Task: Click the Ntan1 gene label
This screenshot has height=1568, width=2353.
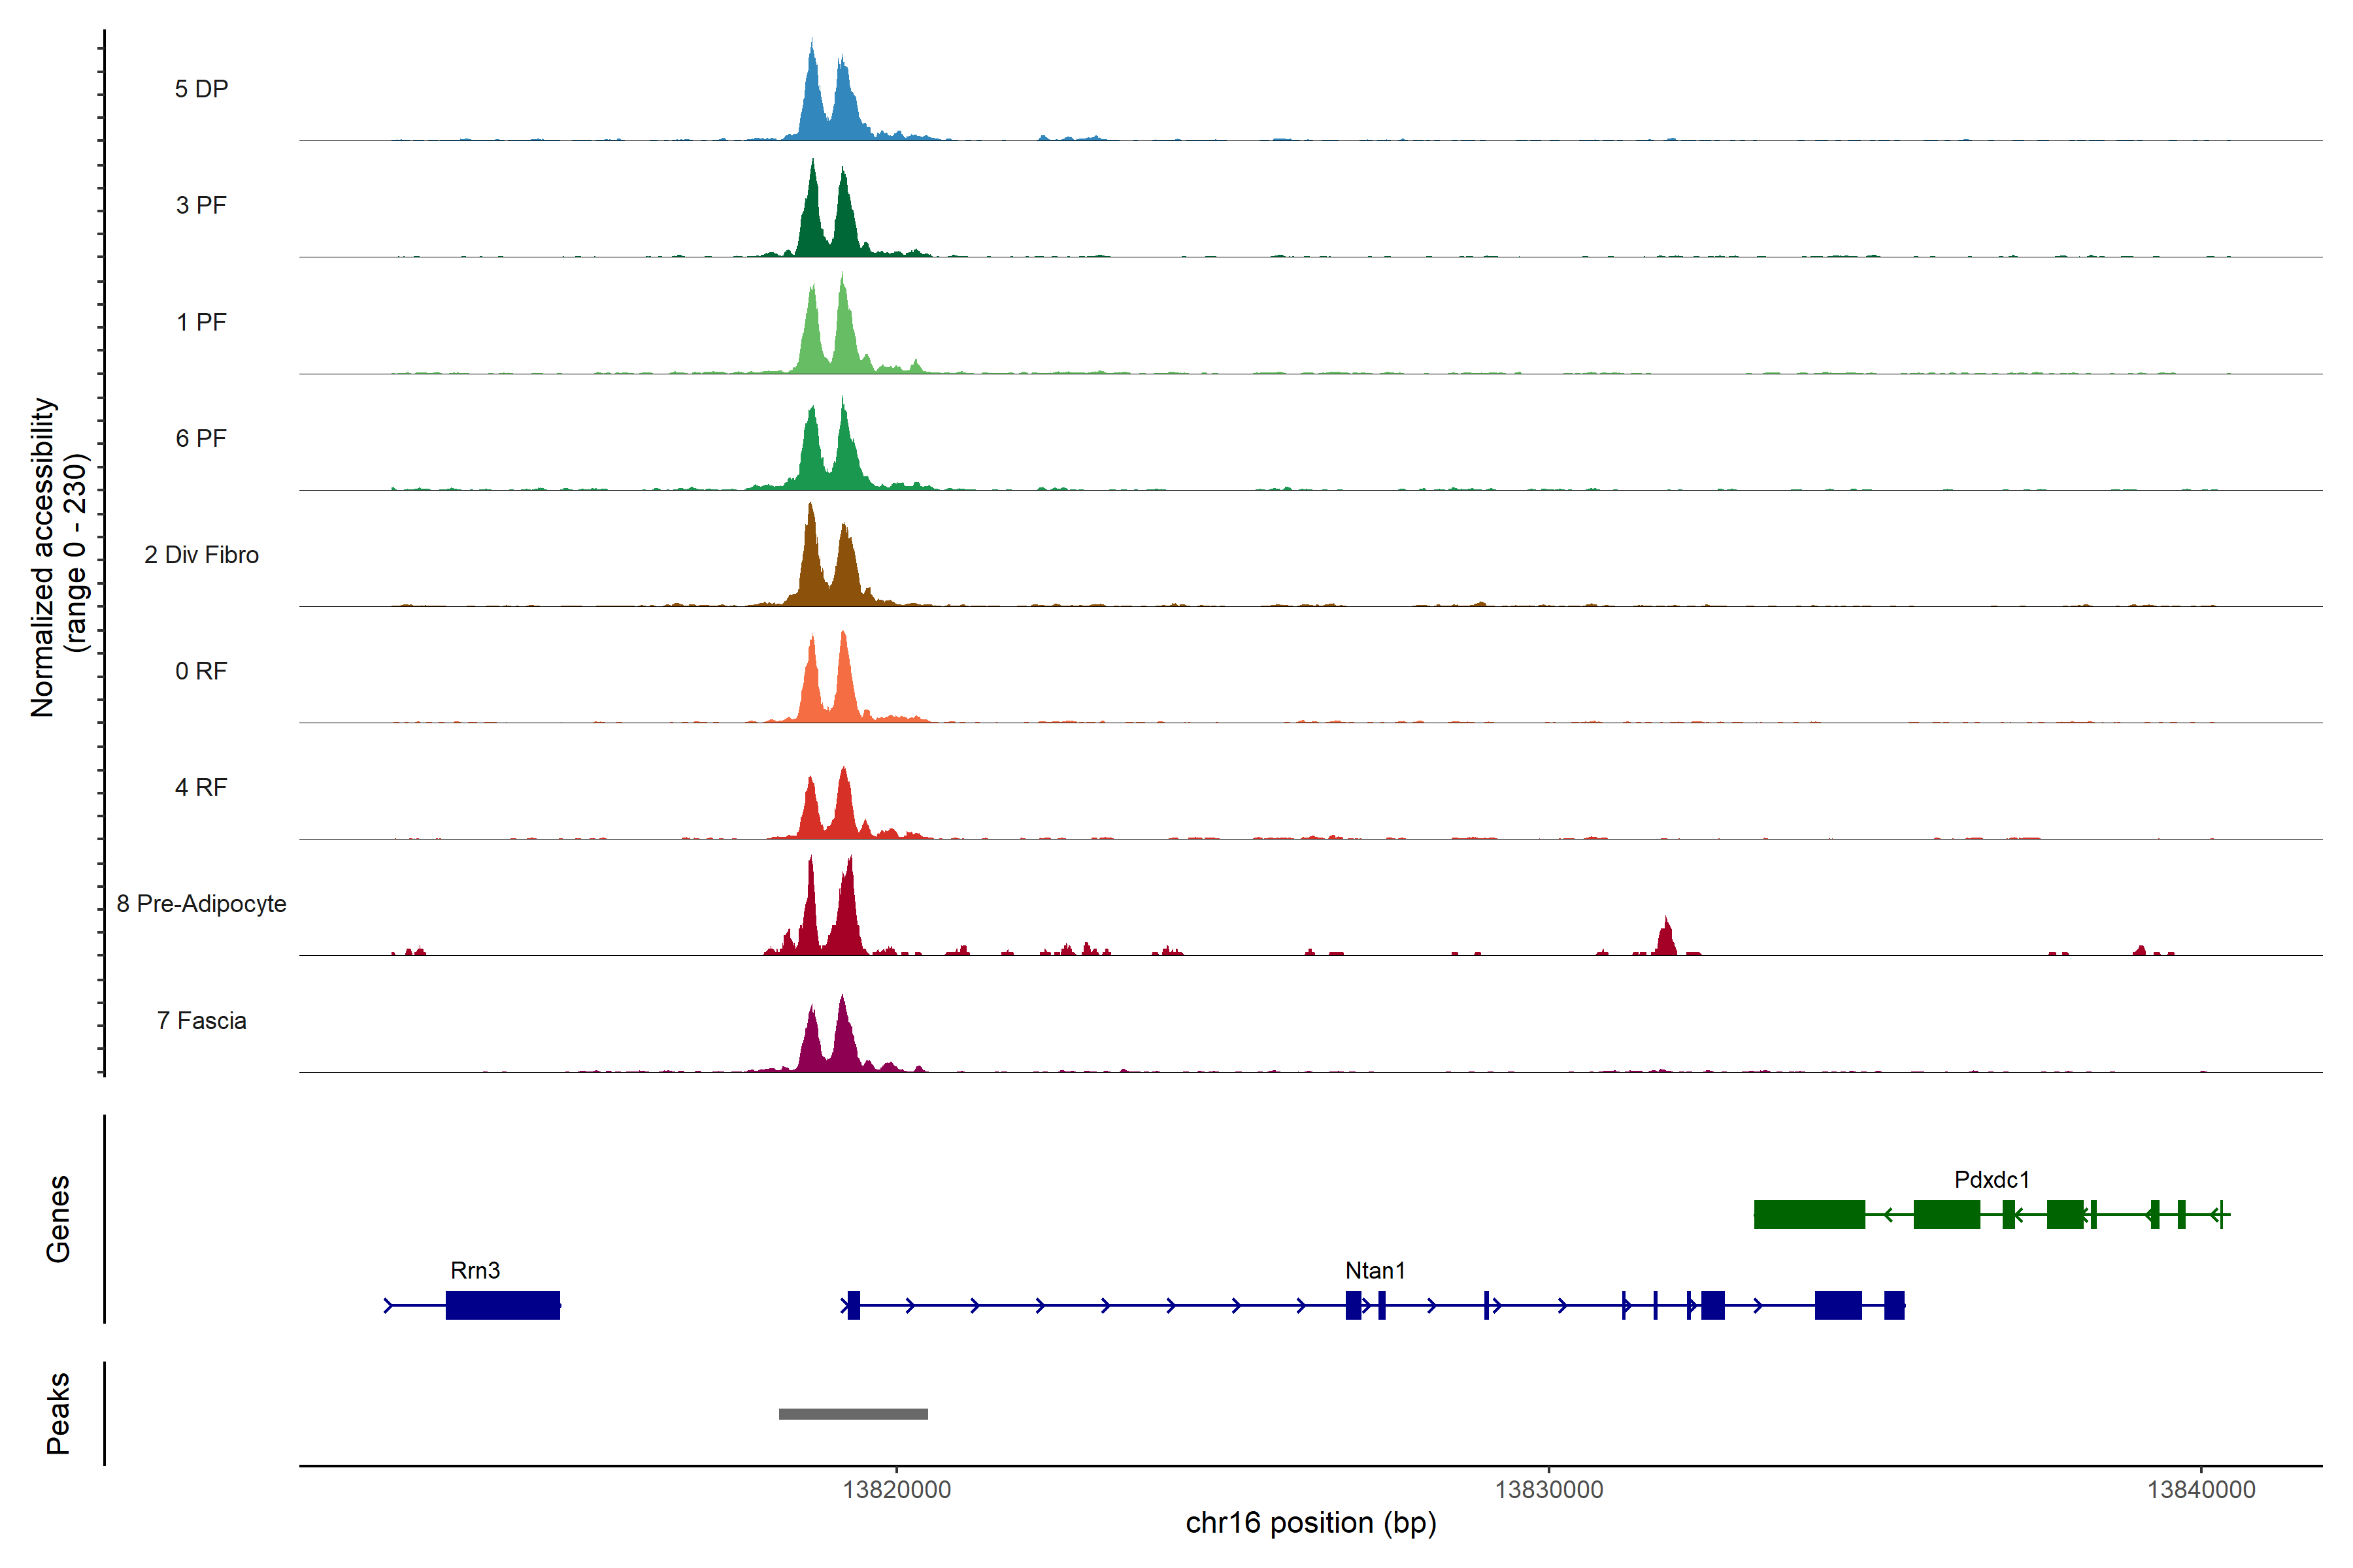Action: coord(1375,1270)
